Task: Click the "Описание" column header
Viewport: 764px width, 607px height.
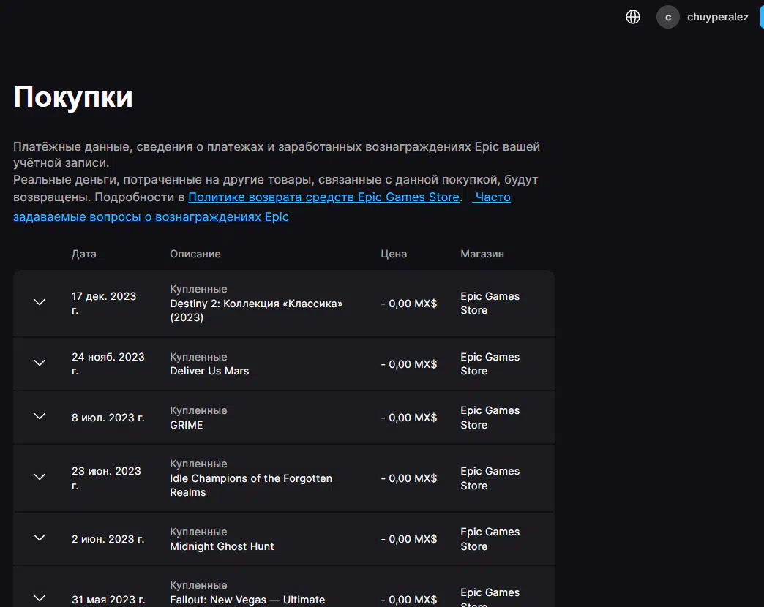Action: (x=195, y=254)
